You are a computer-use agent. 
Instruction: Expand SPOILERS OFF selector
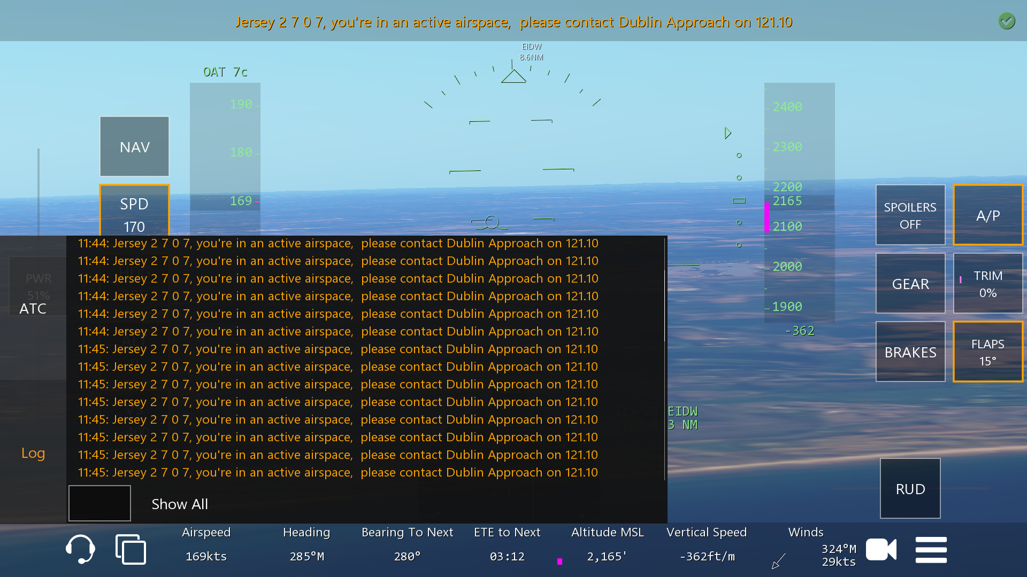(x=910, y=215)
